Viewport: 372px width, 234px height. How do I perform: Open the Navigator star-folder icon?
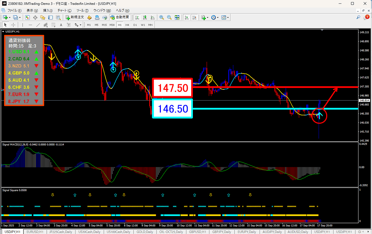click(x=43, y=18)
